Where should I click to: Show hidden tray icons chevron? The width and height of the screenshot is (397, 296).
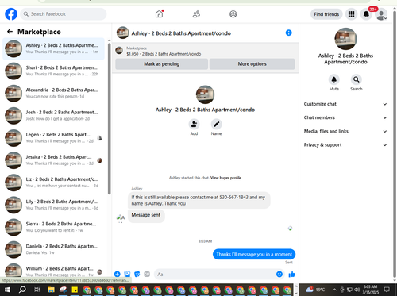(334, 290)
